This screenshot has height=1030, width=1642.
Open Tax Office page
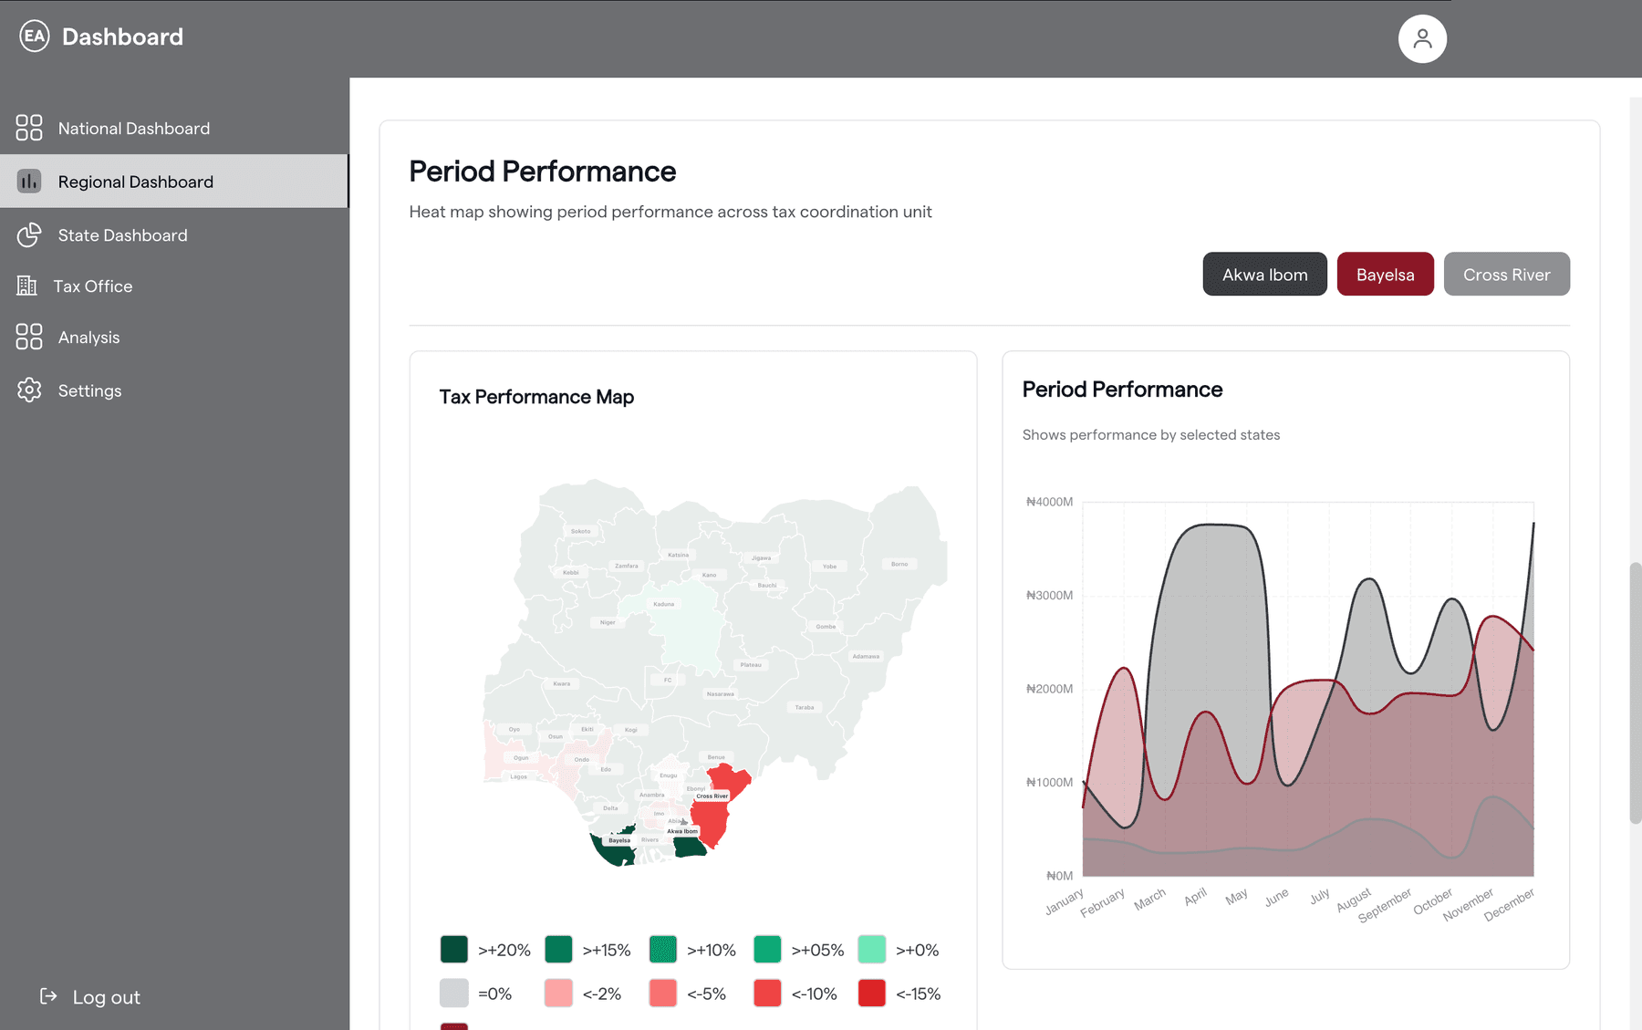pyautogui.click(x=174, y=286)
